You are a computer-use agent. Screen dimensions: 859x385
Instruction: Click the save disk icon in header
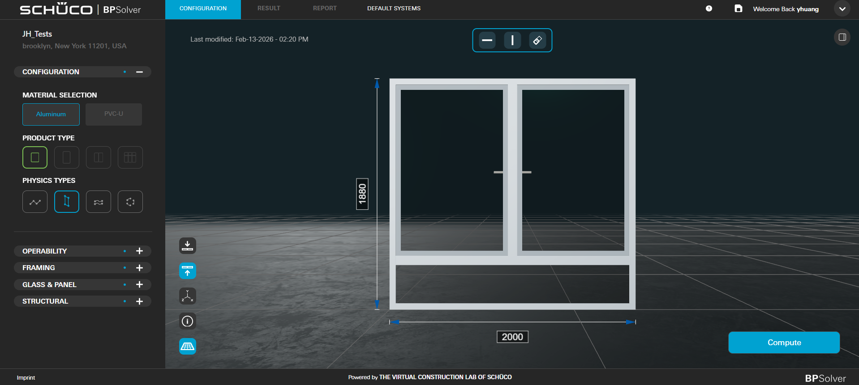point(739,8)
